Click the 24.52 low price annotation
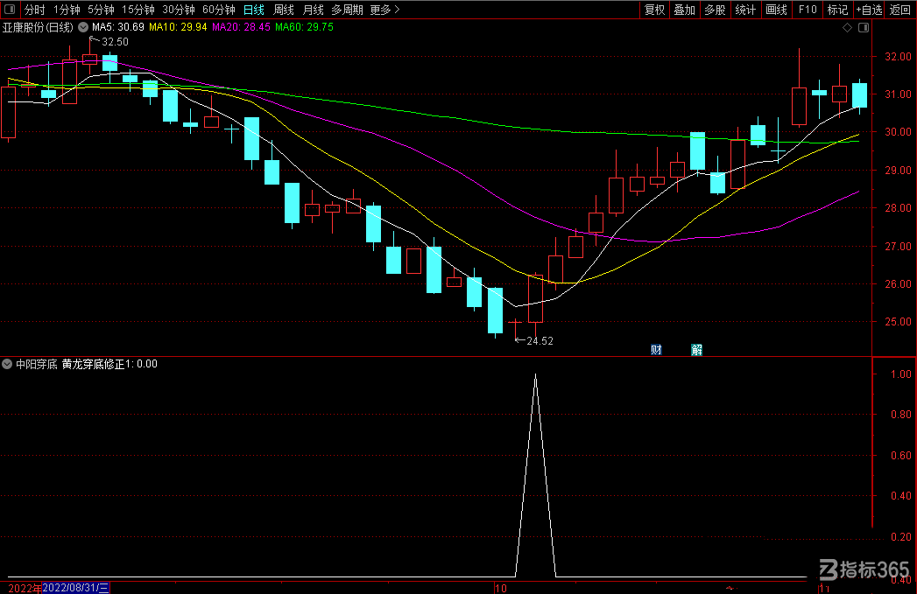This screenshot has width=917, height=594. point(540,341)
